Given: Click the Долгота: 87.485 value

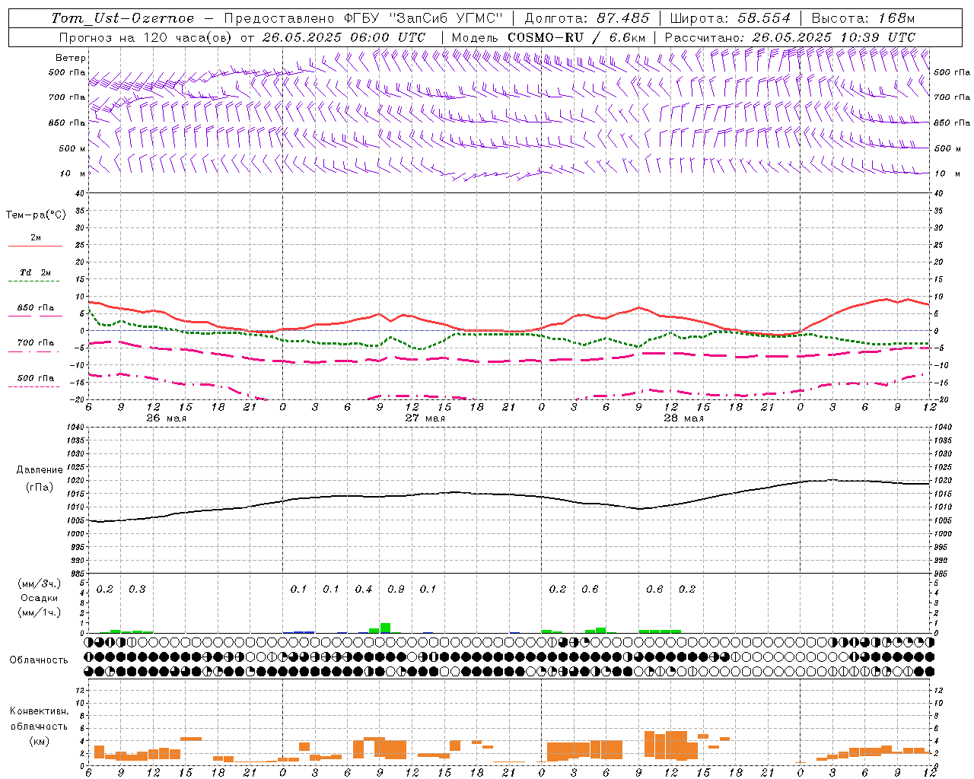Looking at the screenshot, I should click(x=587, y=18).
